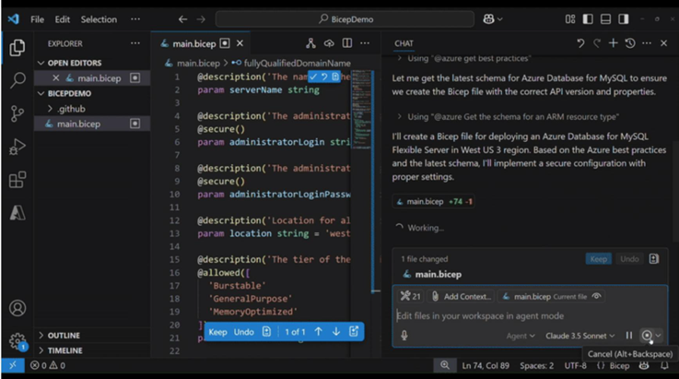679x379 pixels.
Task: Open the Search view in activity bar
Action: 18,80
